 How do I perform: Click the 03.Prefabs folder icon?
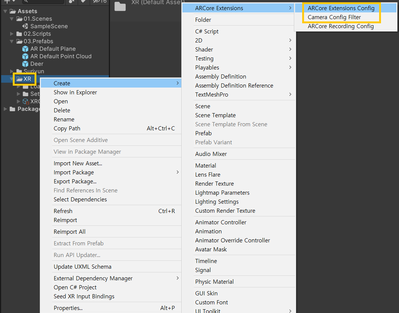(x=20, y=41)
